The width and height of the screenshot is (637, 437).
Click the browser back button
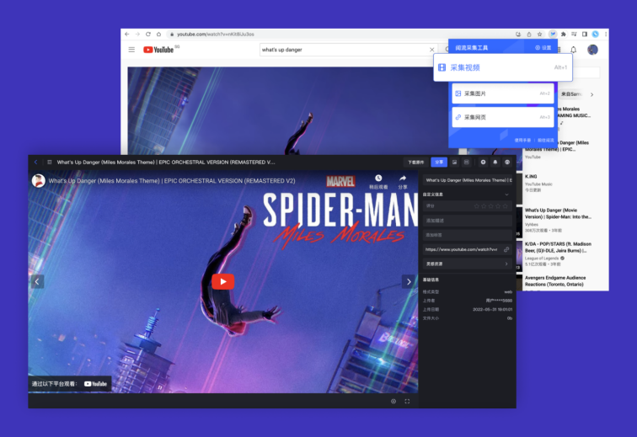[127, 35]
